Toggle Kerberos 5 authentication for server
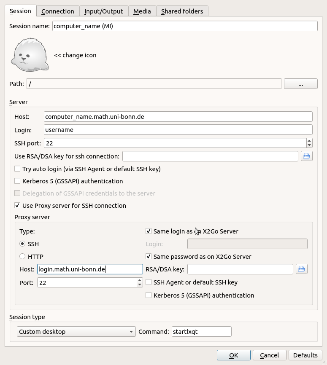The height and width of the screenshot is (365, 327). [x=17, y=181]
